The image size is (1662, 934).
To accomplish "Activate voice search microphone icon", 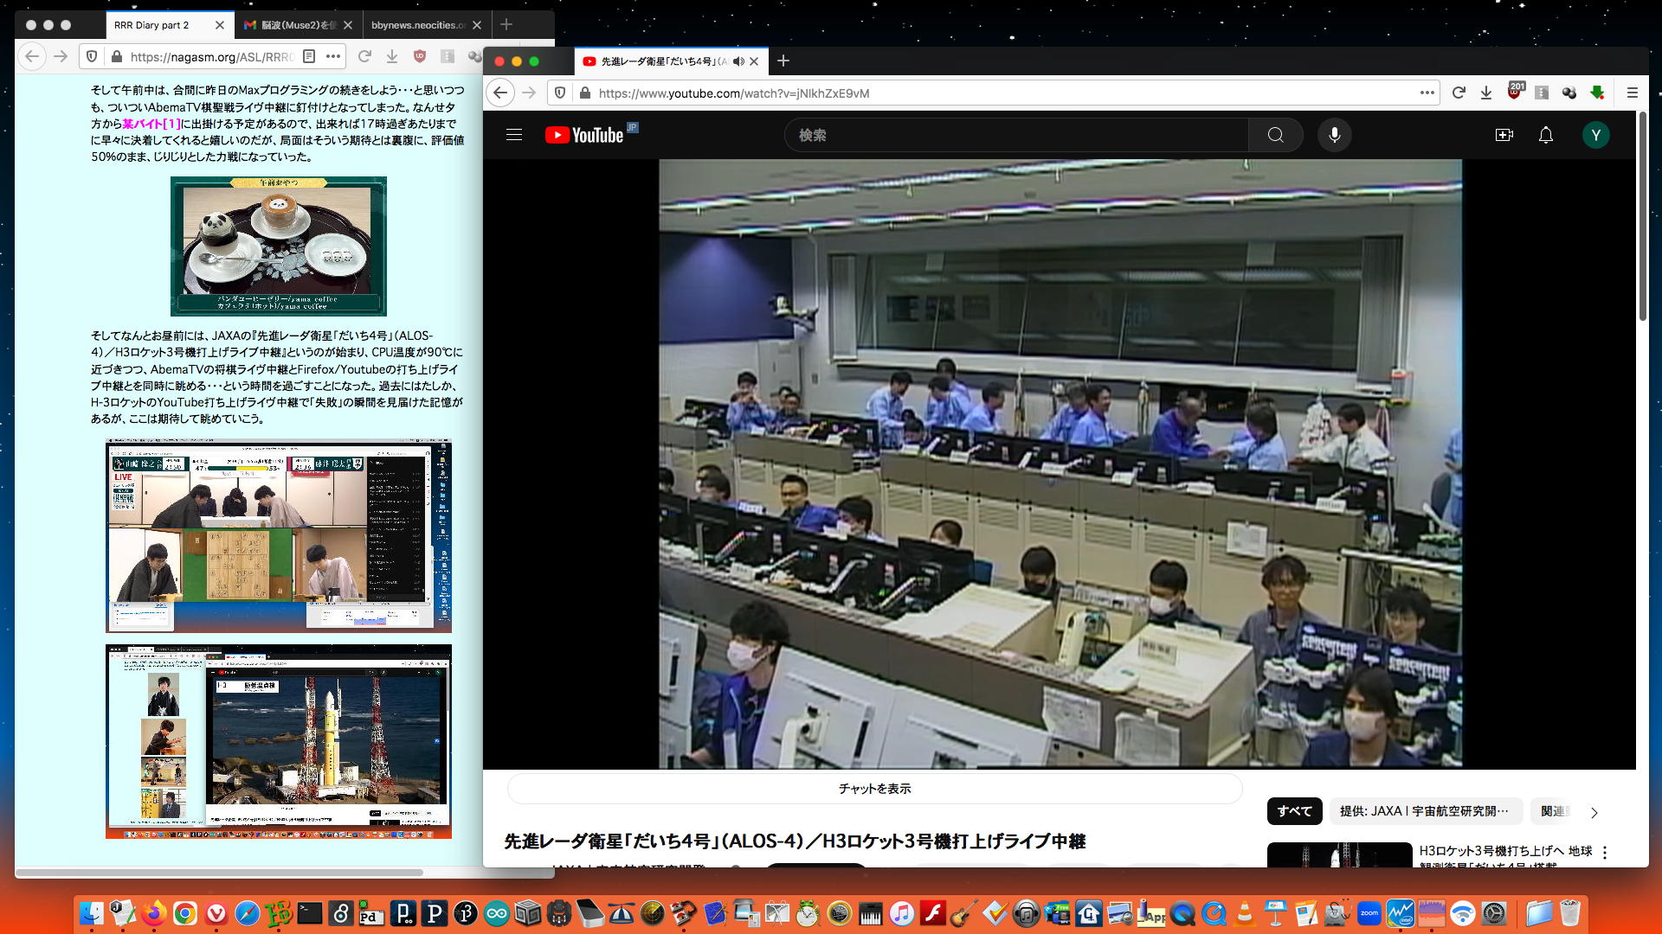I will coord(1334,135).
